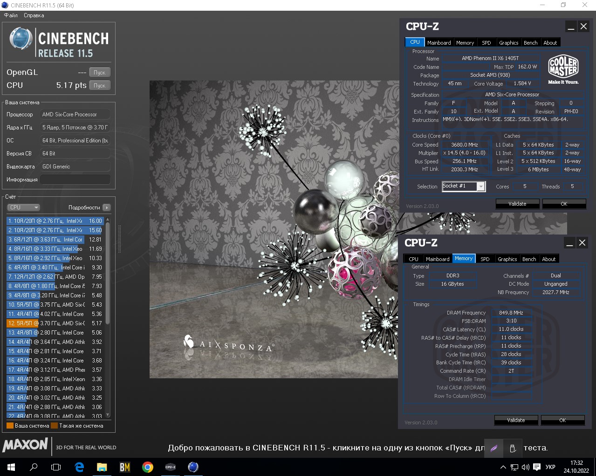596x476 pixels.
Task: Select Mainboard tab in upper CPU-Z
Action: coord(439,42)
